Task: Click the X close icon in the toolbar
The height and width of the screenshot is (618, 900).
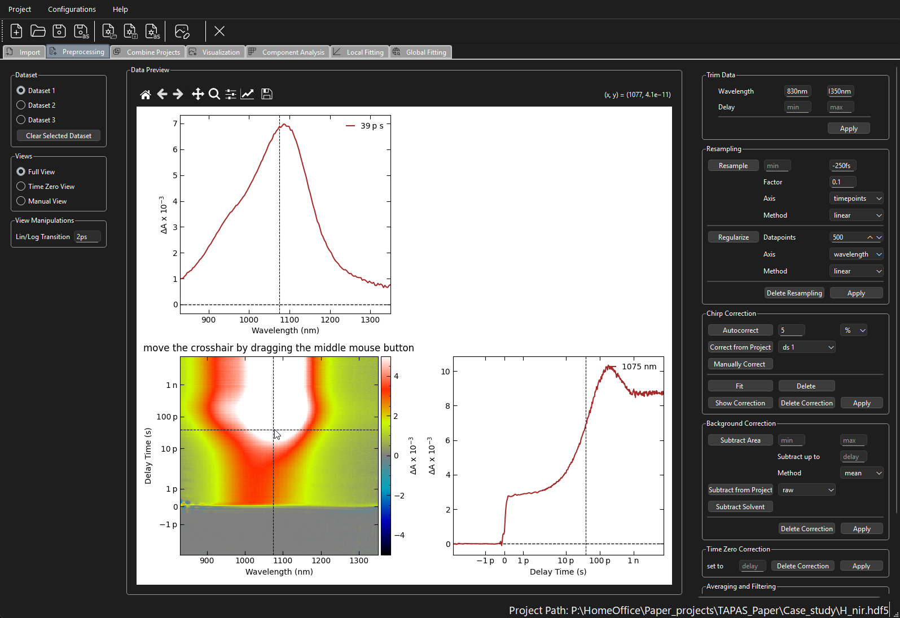Action: 219,31
